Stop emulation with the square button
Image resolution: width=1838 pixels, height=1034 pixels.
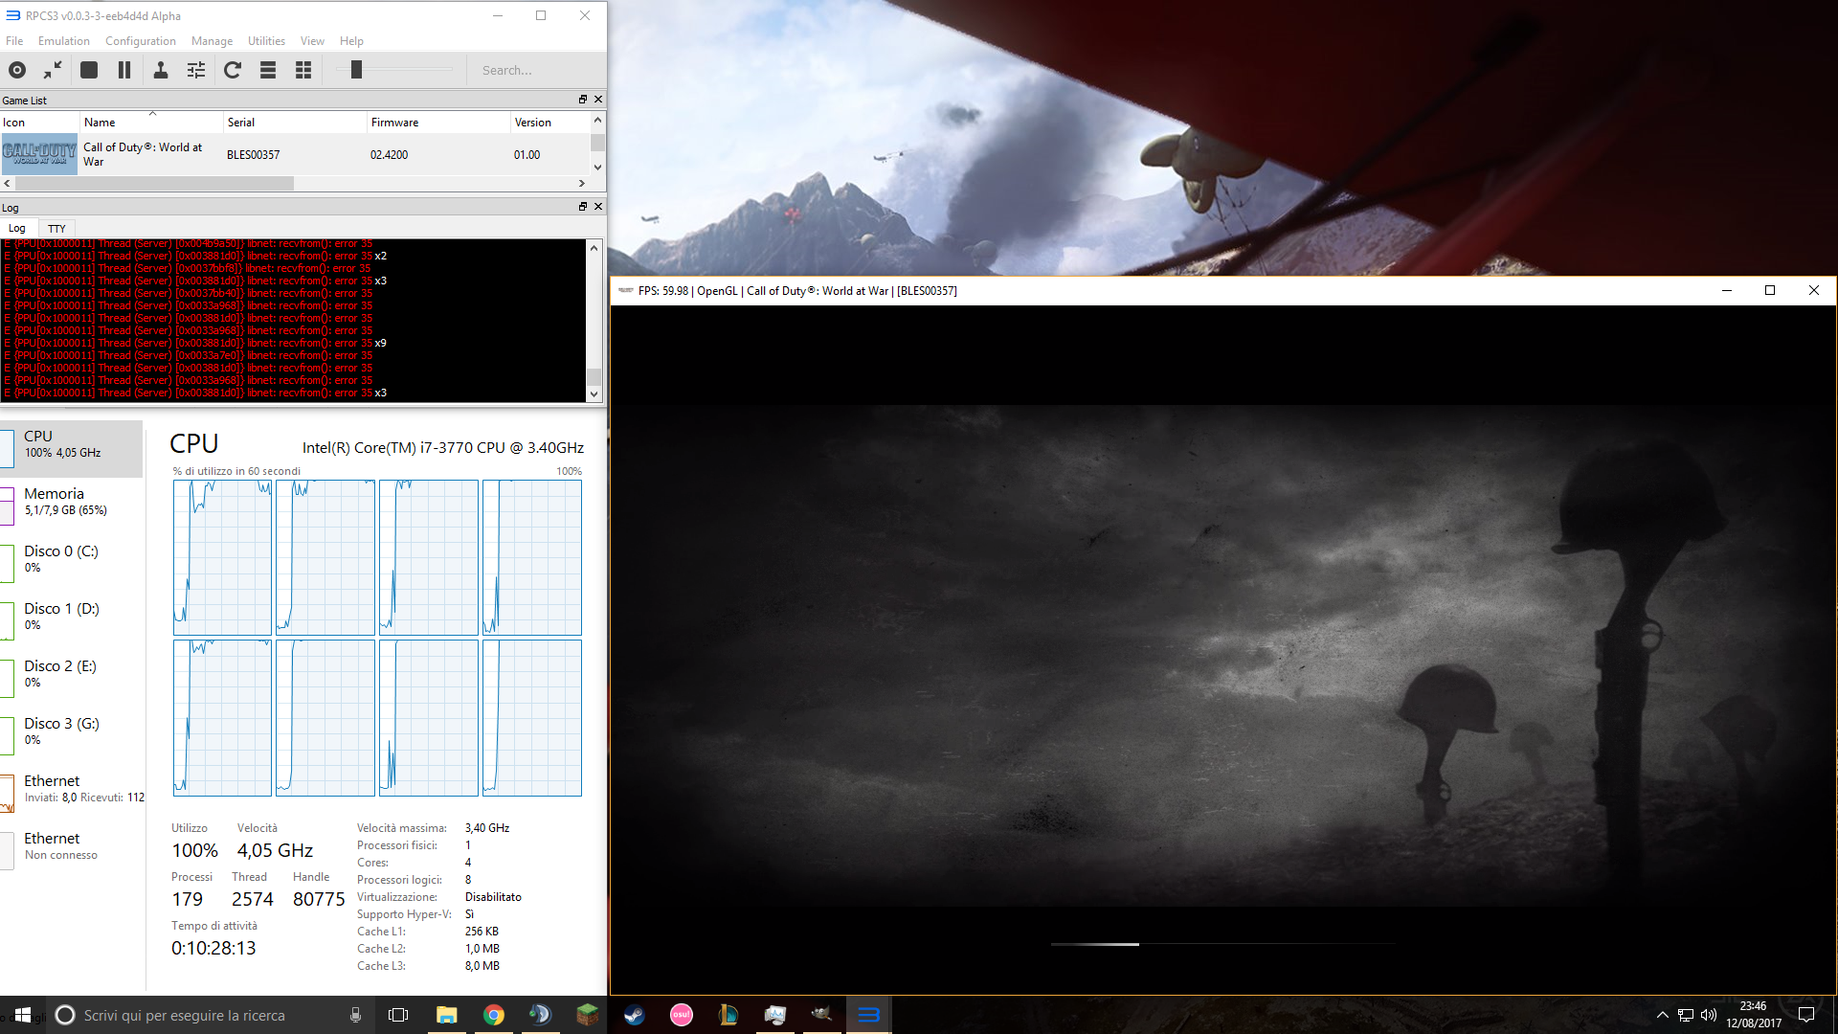click(89, 70)
